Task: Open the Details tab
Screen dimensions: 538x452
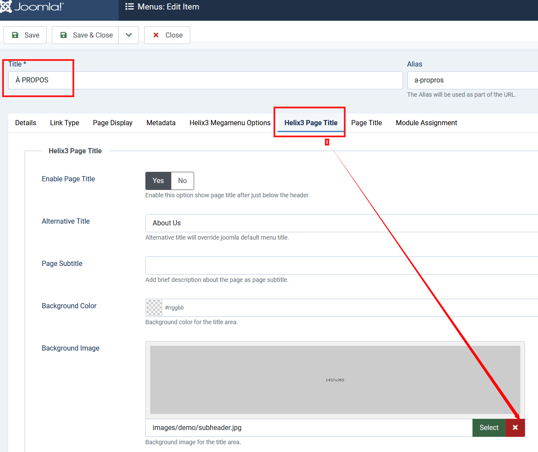Action: coord(26,123)
